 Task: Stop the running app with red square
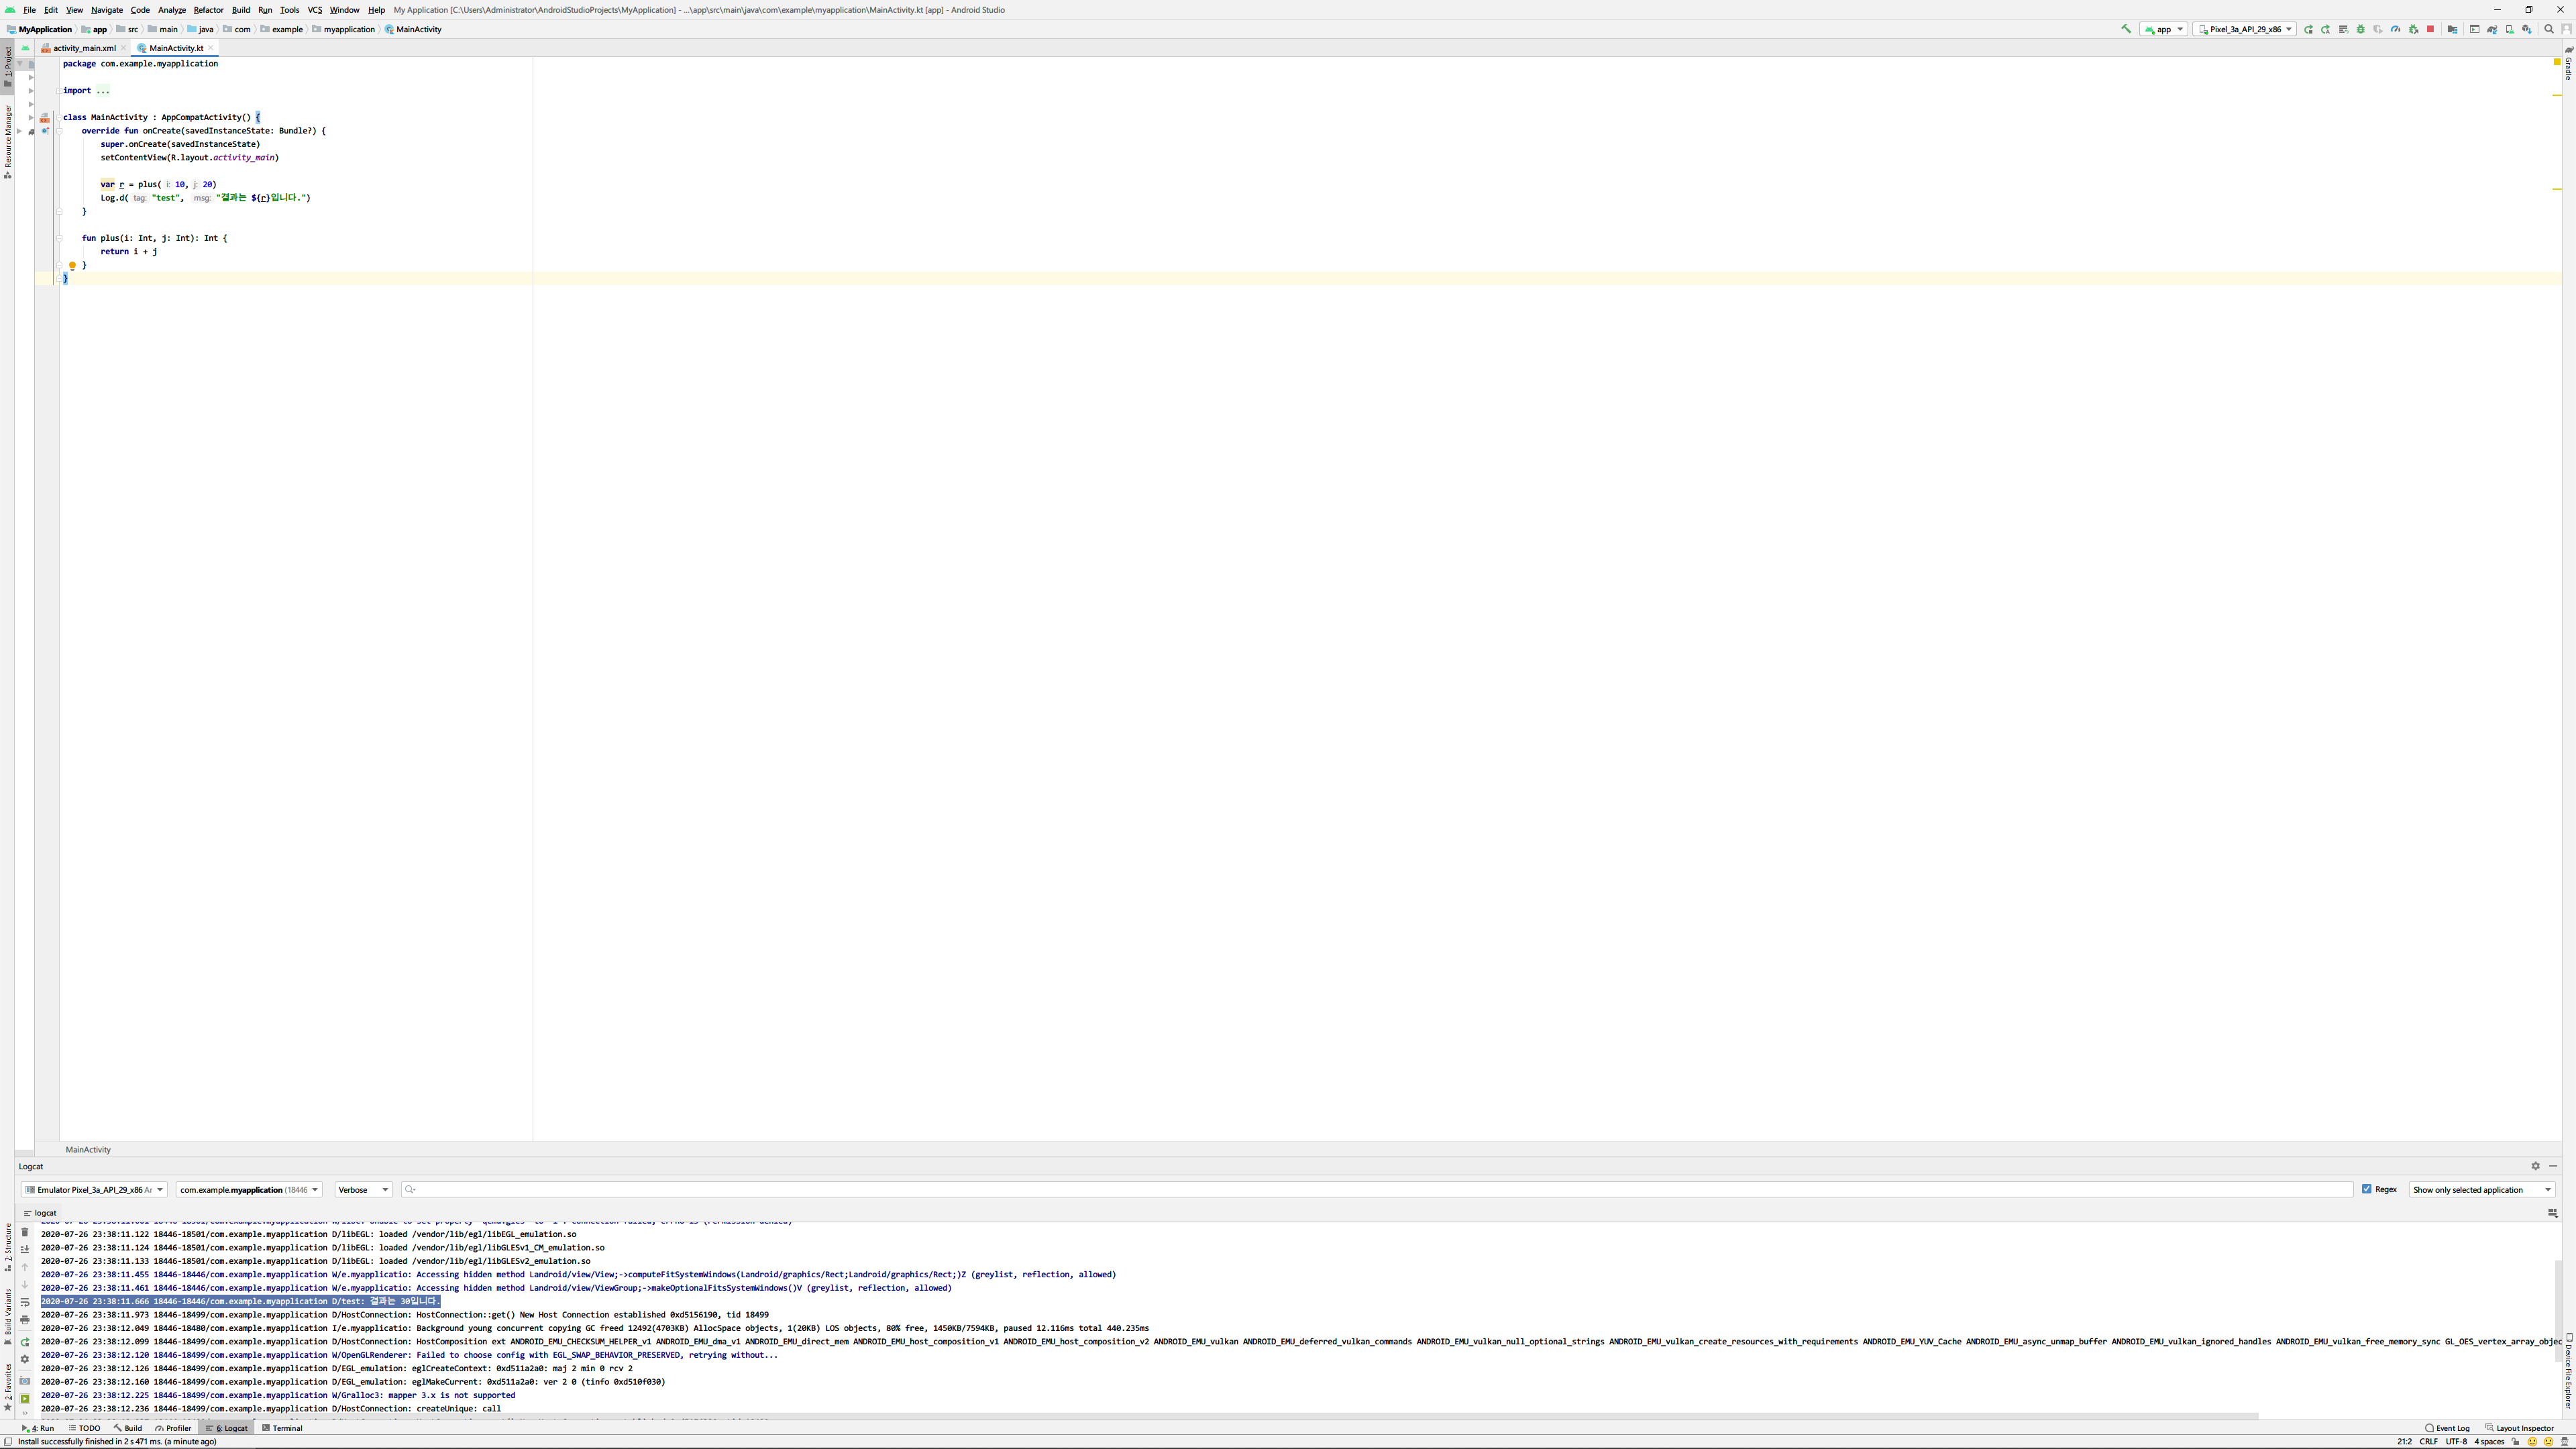click(x=2431, y=30)
